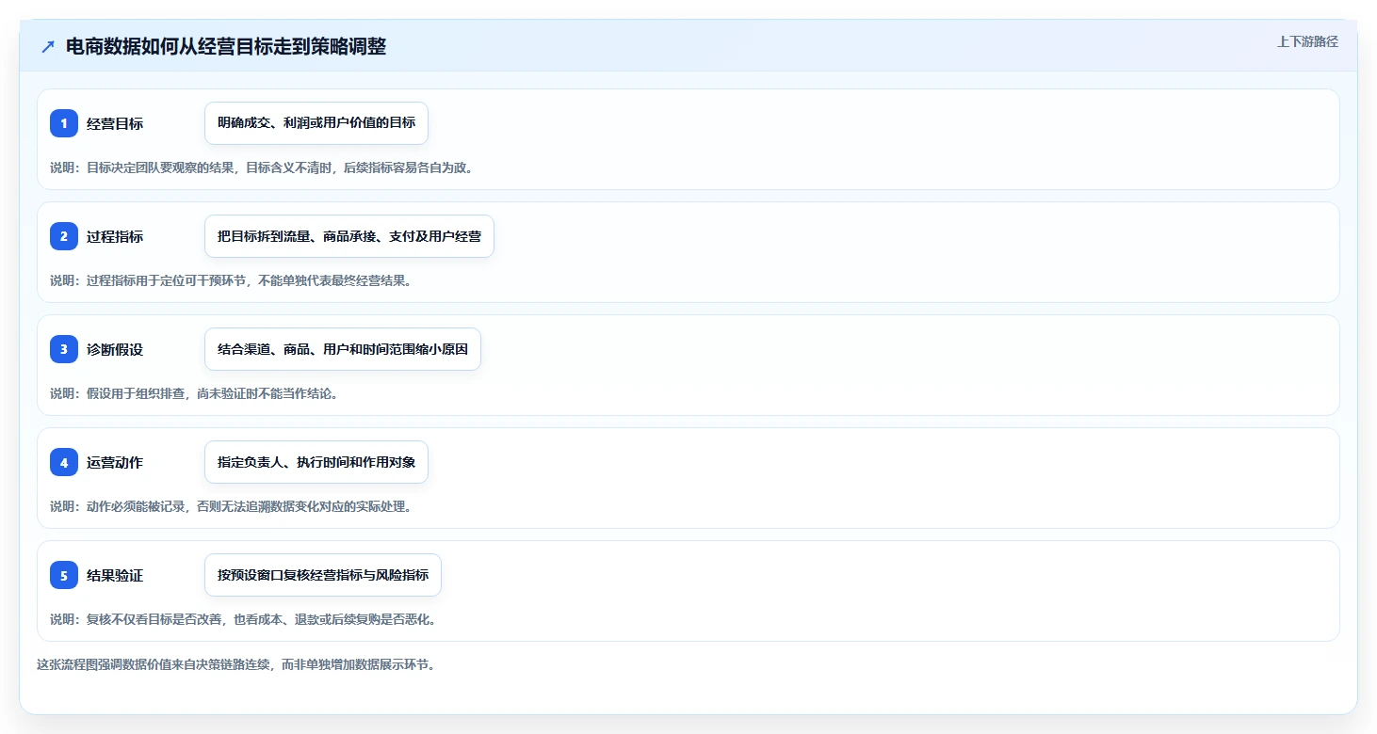Click the 结合渠道、商品、用户和时间范围缩小原因 box

click(343, 349)
